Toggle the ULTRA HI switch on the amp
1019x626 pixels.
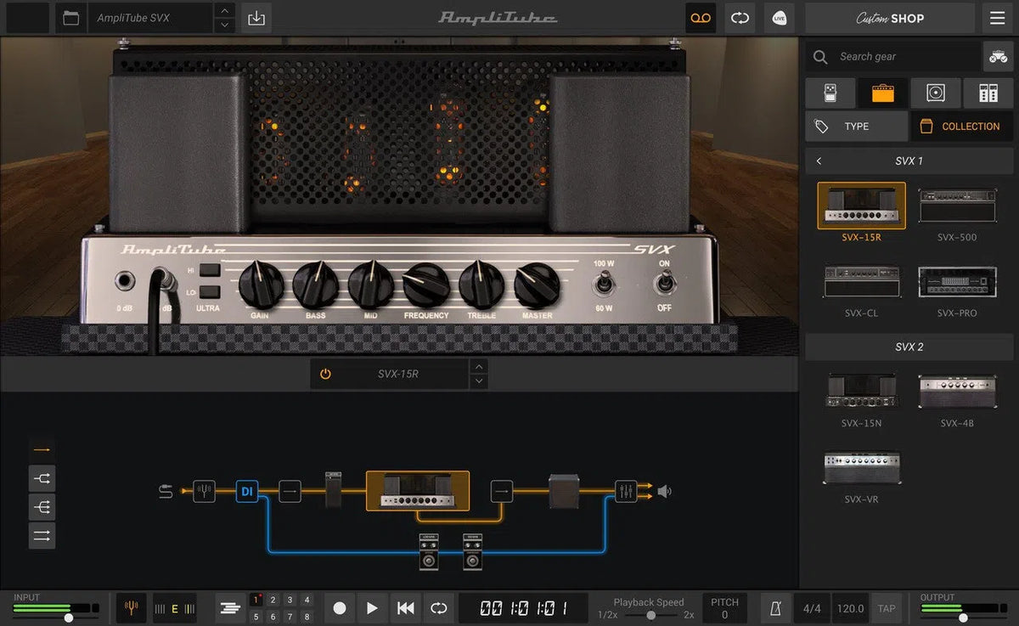[x=211, y=270]
